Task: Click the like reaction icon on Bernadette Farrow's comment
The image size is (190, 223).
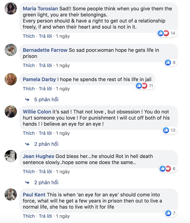Action: coord(168,63)
